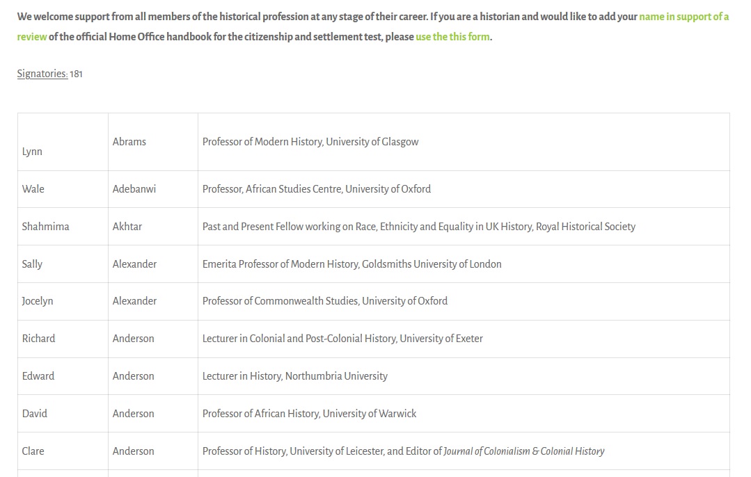
Task: Click the "use the this form" link
Action: pyautogui.click(x=452, y=37)
